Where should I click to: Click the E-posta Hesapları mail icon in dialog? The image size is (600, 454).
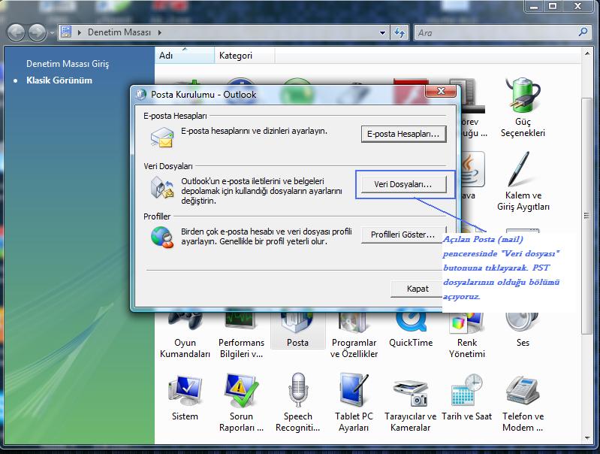click(162, 137)
